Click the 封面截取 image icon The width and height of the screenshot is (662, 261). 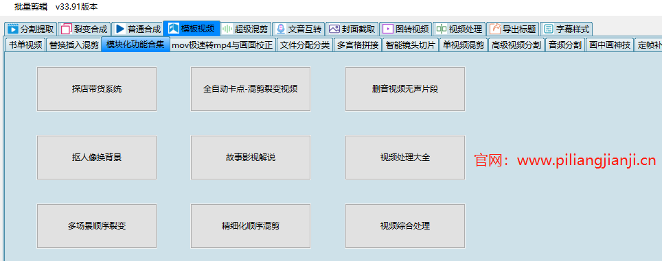(x=334, y=29)
